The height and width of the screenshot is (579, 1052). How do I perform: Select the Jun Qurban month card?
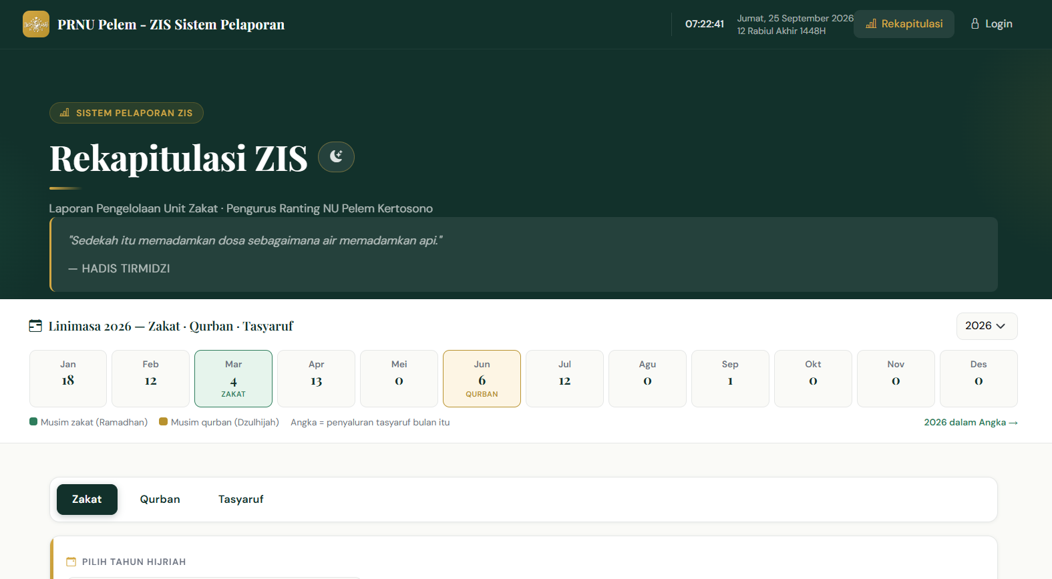click(x=482, y=379)
